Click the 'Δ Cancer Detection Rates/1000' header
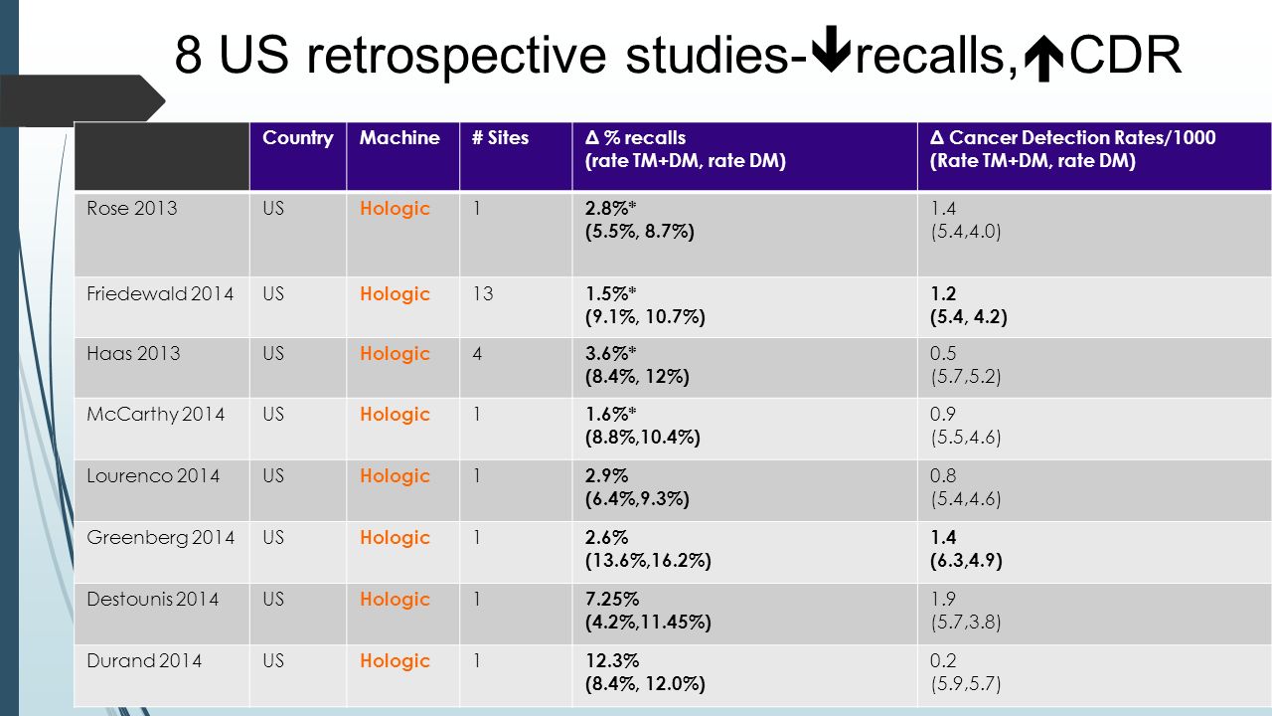The height and width of the screenshot is (716, 1272). 1094,156
